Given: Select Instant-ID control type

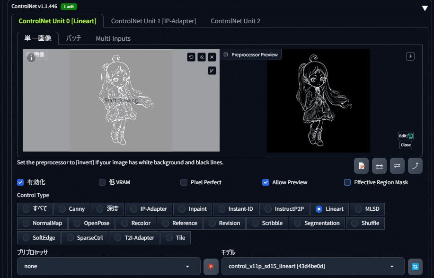Looking at the screenshot, I should pos(236,209).
